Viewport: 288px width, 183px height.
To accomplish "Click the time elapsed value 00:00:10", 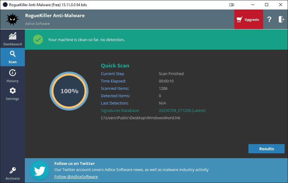I will pos(166,81).
